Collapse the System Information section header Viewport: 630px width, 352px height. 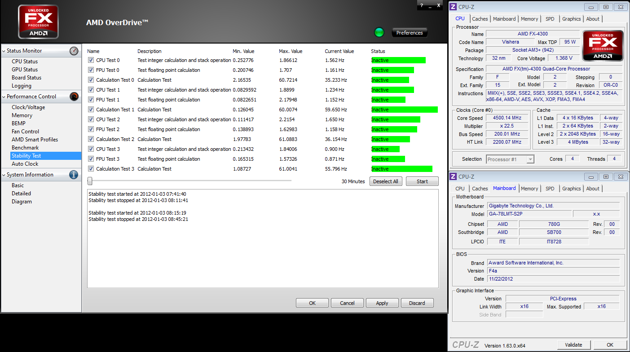[41, 175]
